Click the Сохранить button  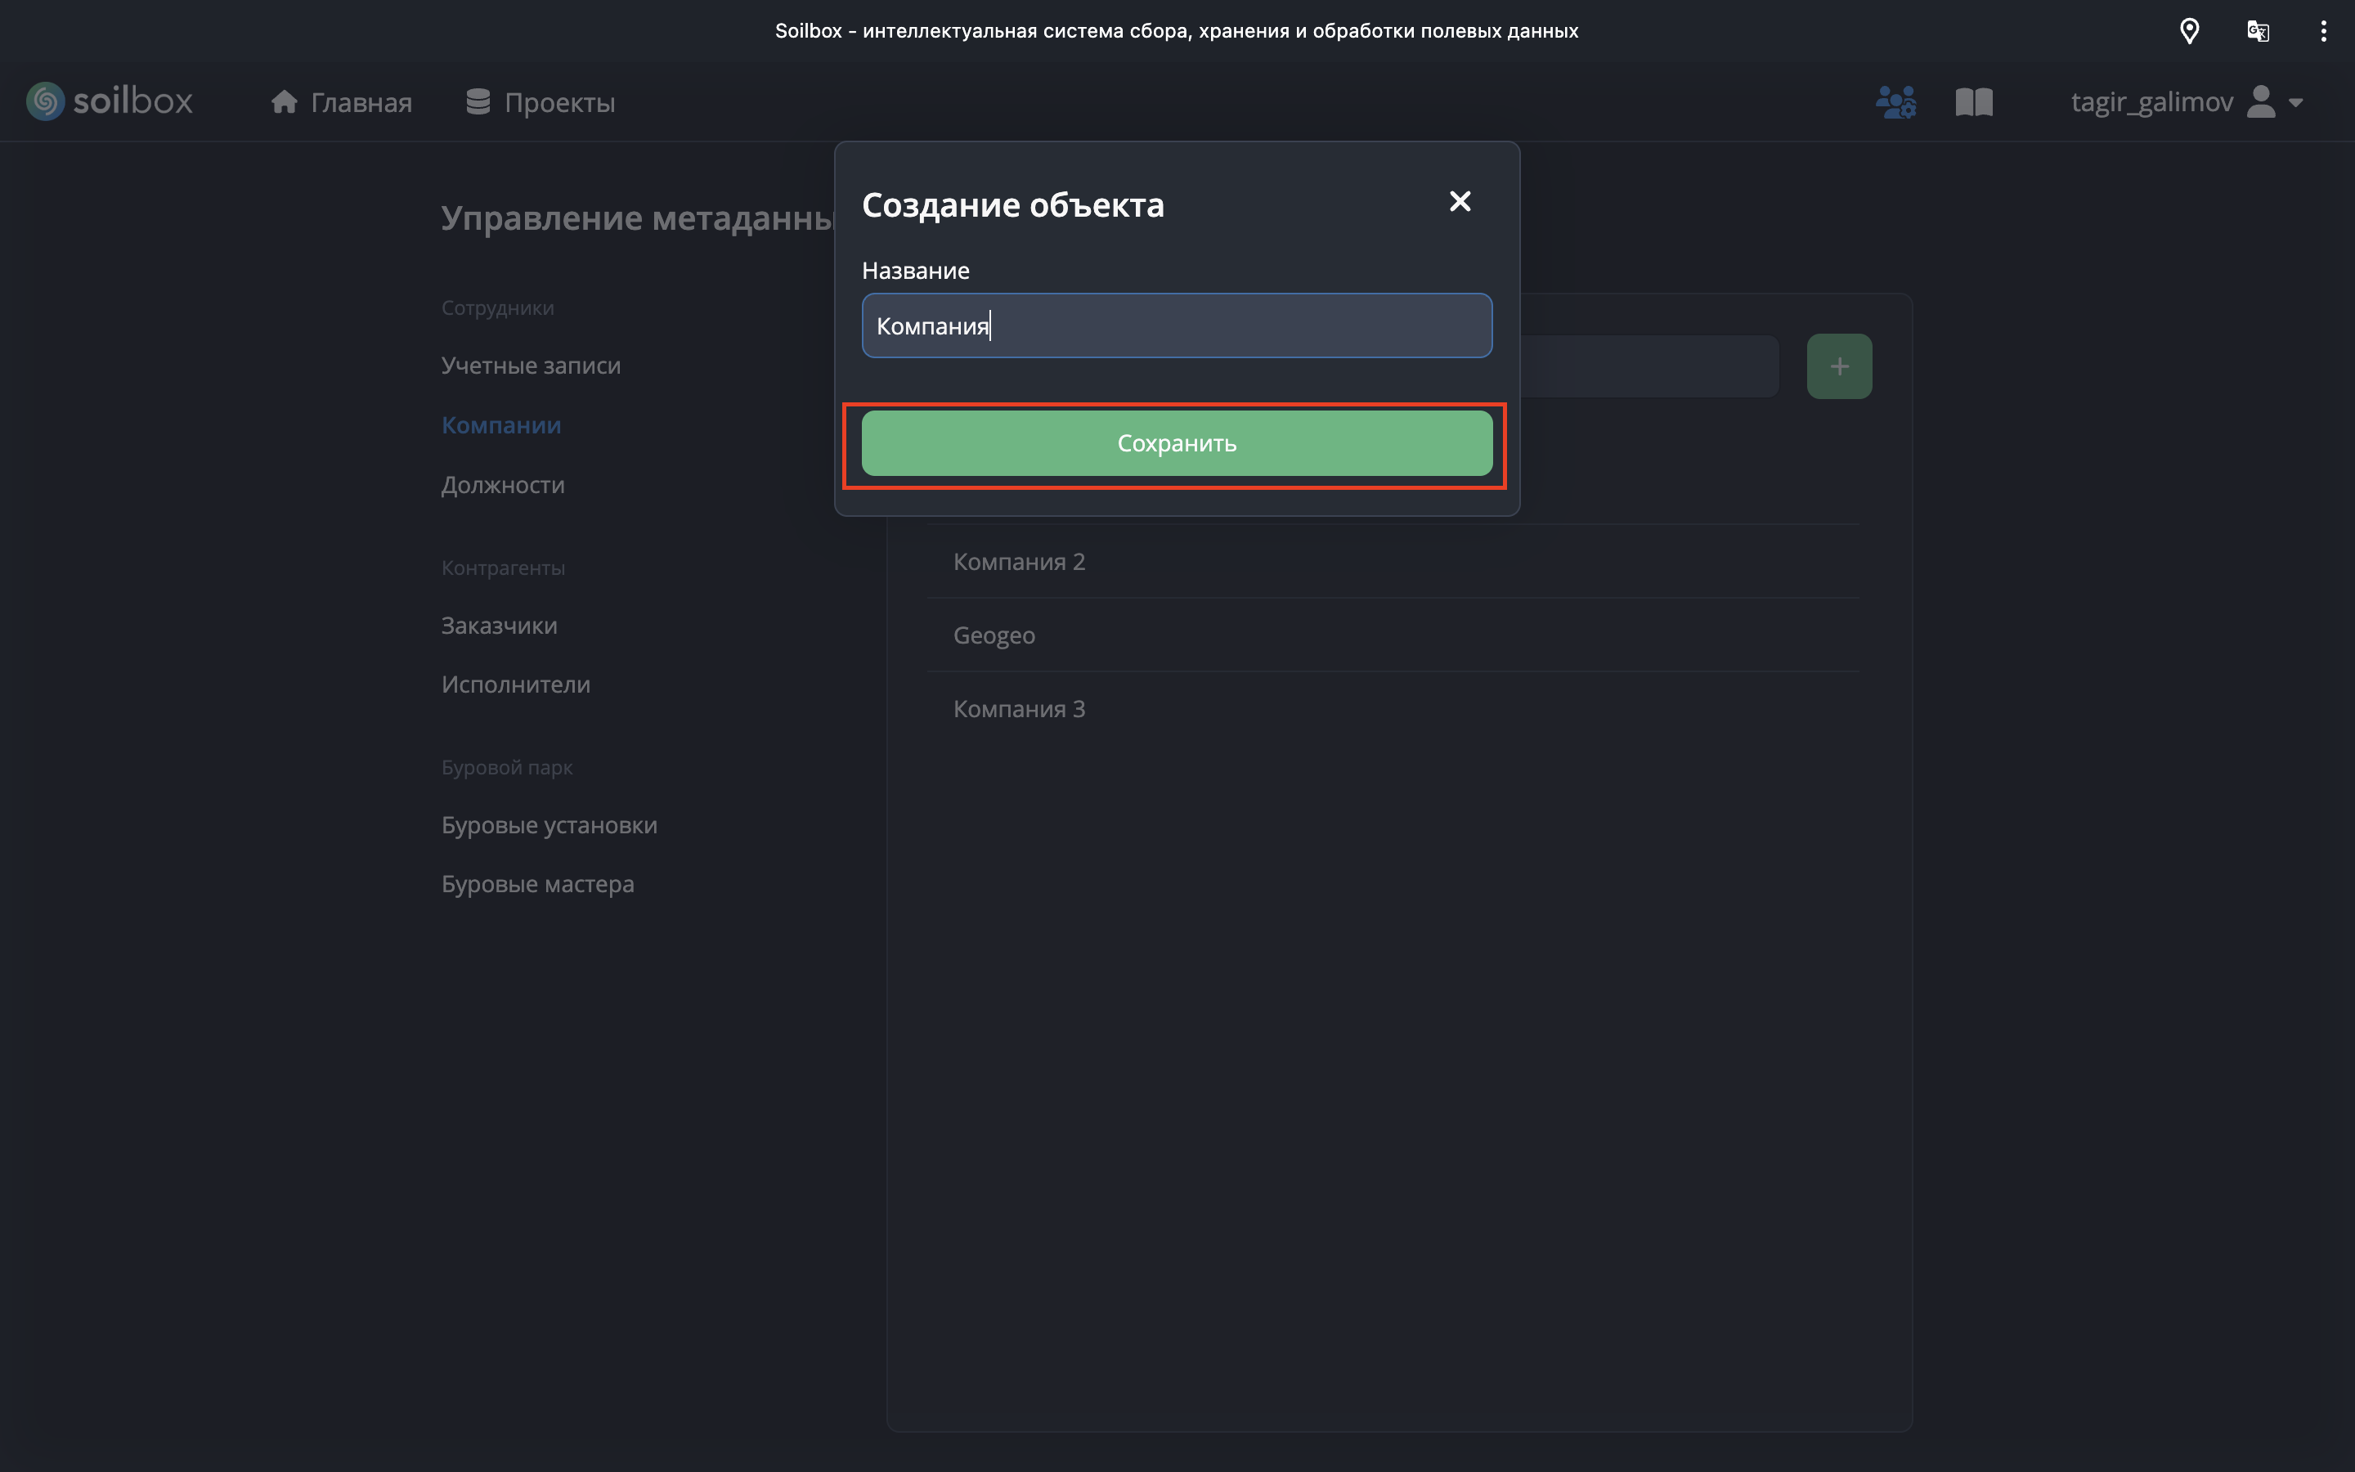[x=1177, y=443]
